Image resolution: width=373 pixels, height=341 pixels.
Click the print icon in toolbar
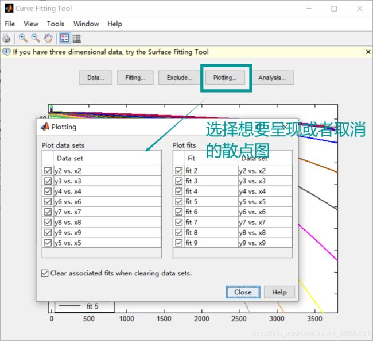6,38
